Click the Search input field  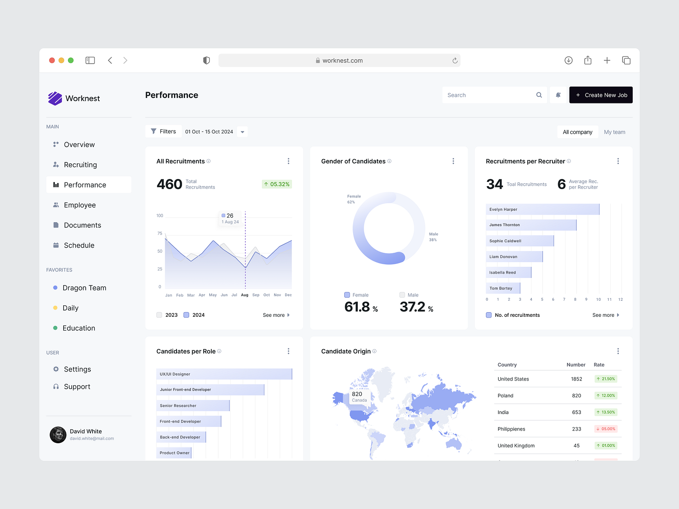(494, 95)
